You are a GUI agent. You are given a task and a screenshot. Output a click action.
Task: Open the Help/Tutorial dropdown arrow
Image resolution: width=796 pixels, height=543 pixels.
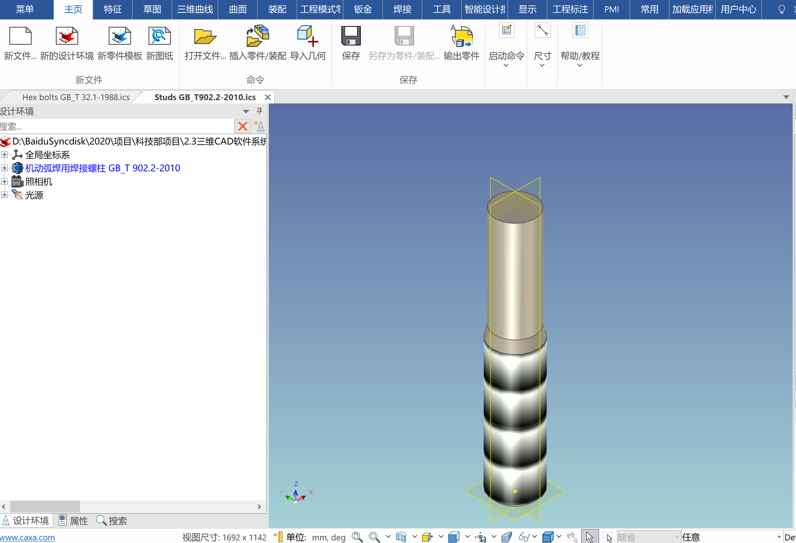point(580,66)
